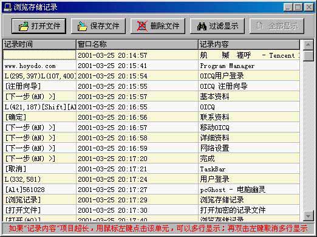The image size is (317, 237).
Task: Click the 打开文件 open file button
Action: point(39,26)
